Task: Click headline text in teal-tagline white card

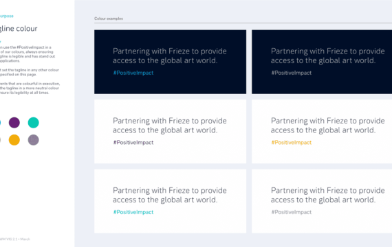Action: tap(170, 195)
